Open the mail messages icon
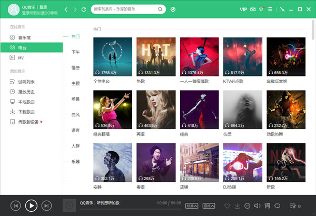This screenshot has width=316, height=216. 253,9
